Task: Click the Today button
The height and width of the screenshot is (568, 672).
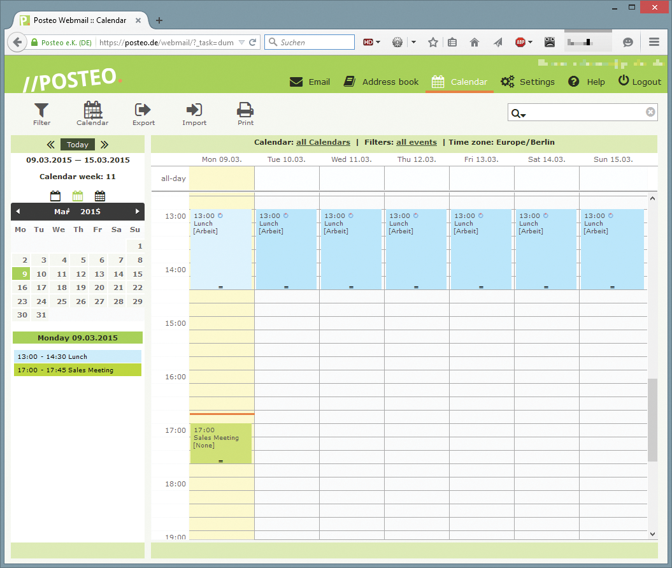Action: (77, 145)
